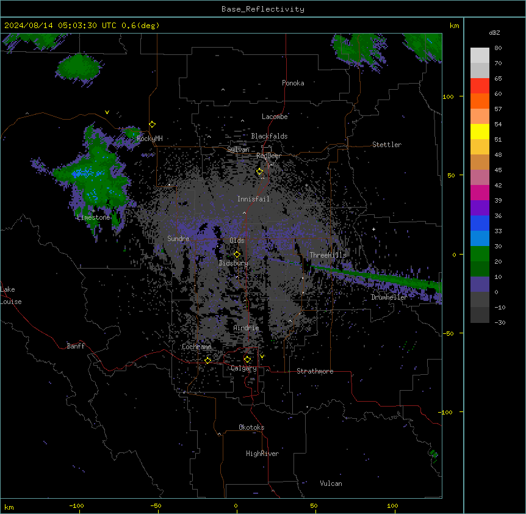
Task: Click the RockyMH text label
Action: 150,139
